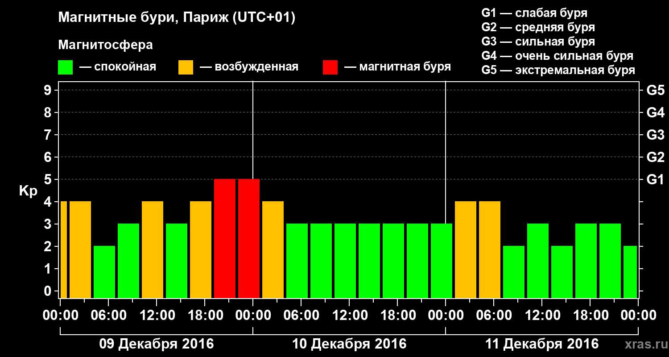669x357 pixels.
Task: Click the 'G5' label on right axis
Action: pos(655,91)
